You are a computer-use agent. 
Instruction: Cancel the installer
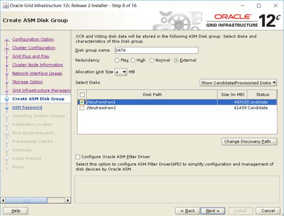click(268, 211)
